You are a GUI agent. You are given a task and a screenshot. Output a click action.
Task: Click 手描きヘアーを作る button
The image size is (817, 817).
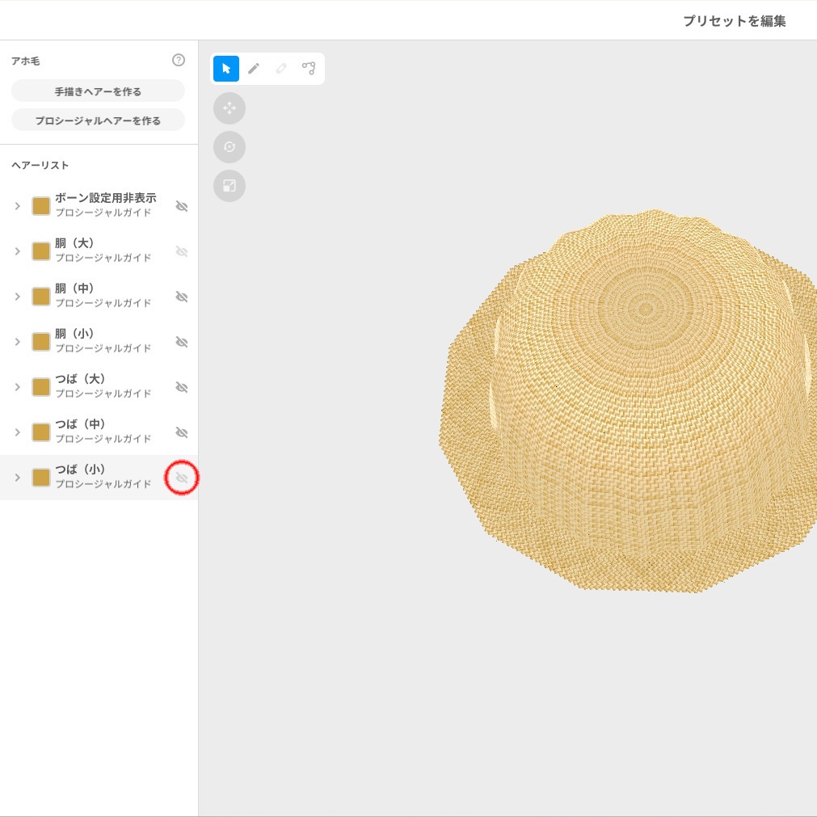tap(98, 91)
